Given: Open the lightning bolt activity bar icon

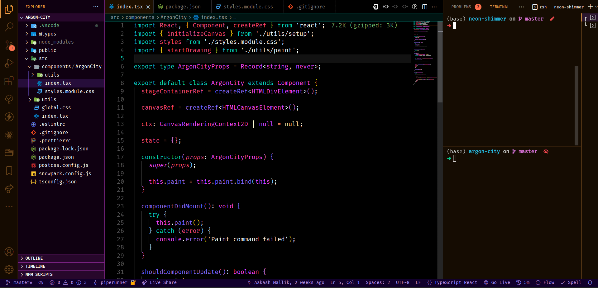Looking at the screenshot, I should pyautogui.click(x=9, y=117).
